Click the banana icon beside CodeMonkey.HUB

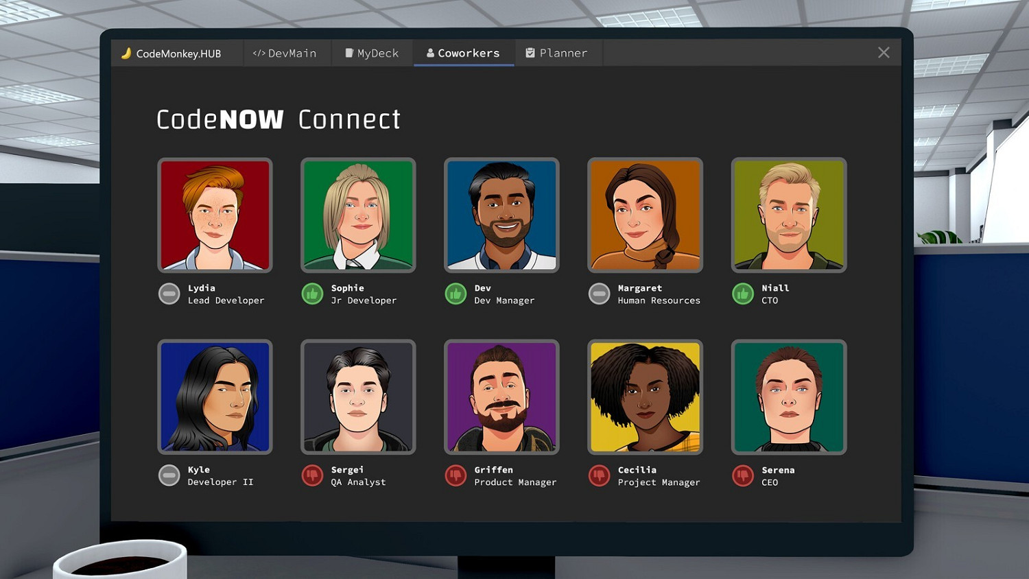[x=127, y=52]
